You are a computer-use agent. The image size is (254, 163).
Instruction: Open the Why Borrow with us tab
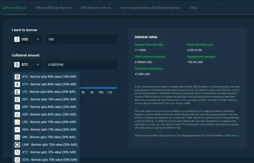pyautogui.click(x=96, y=8)
